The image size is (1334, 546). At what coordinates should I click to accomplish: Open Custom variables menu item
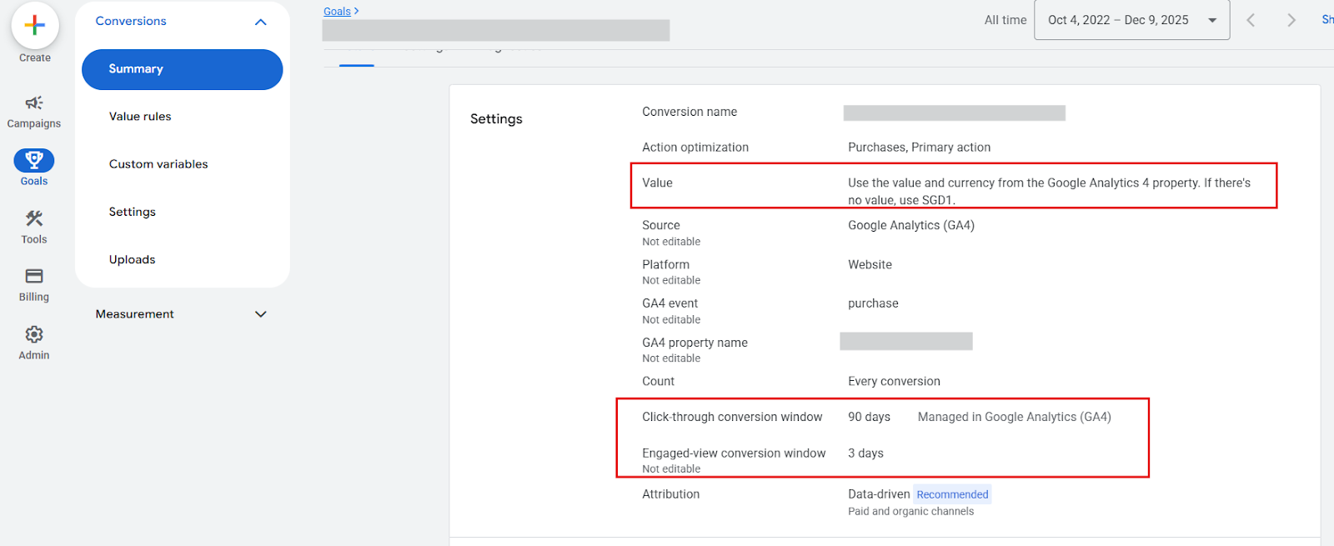pos(158,164)
